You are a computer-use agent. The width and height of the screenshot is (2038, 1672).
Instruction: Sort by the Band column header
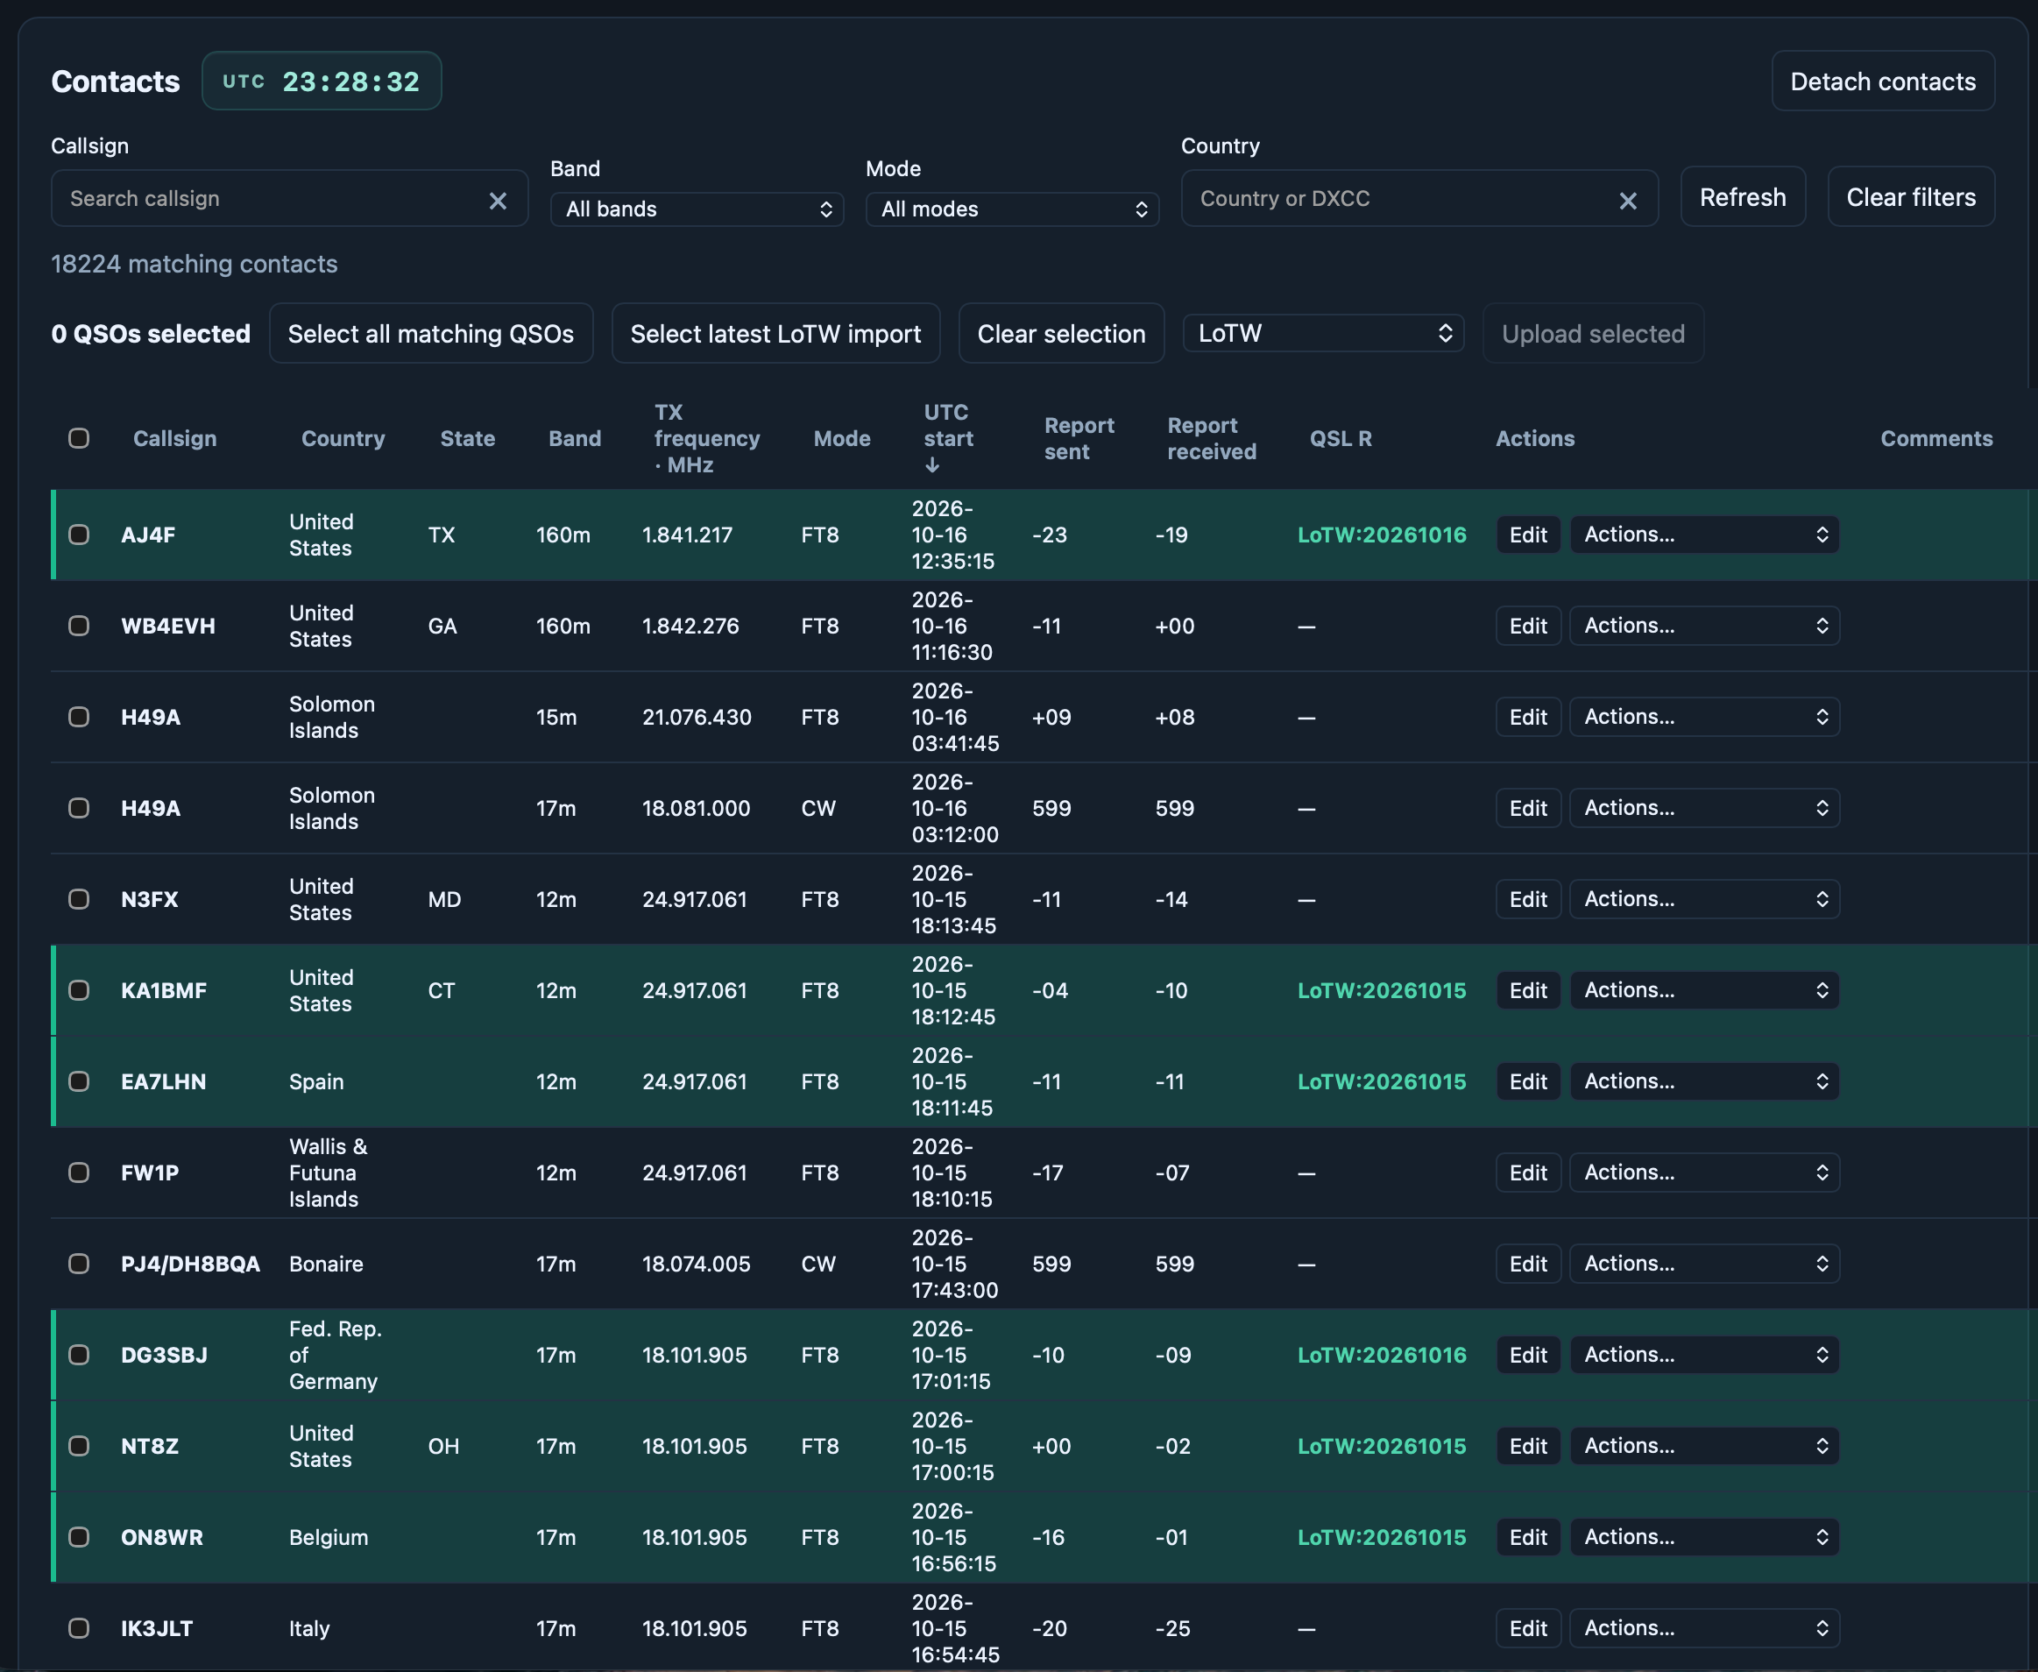click(x=575, y=439)
